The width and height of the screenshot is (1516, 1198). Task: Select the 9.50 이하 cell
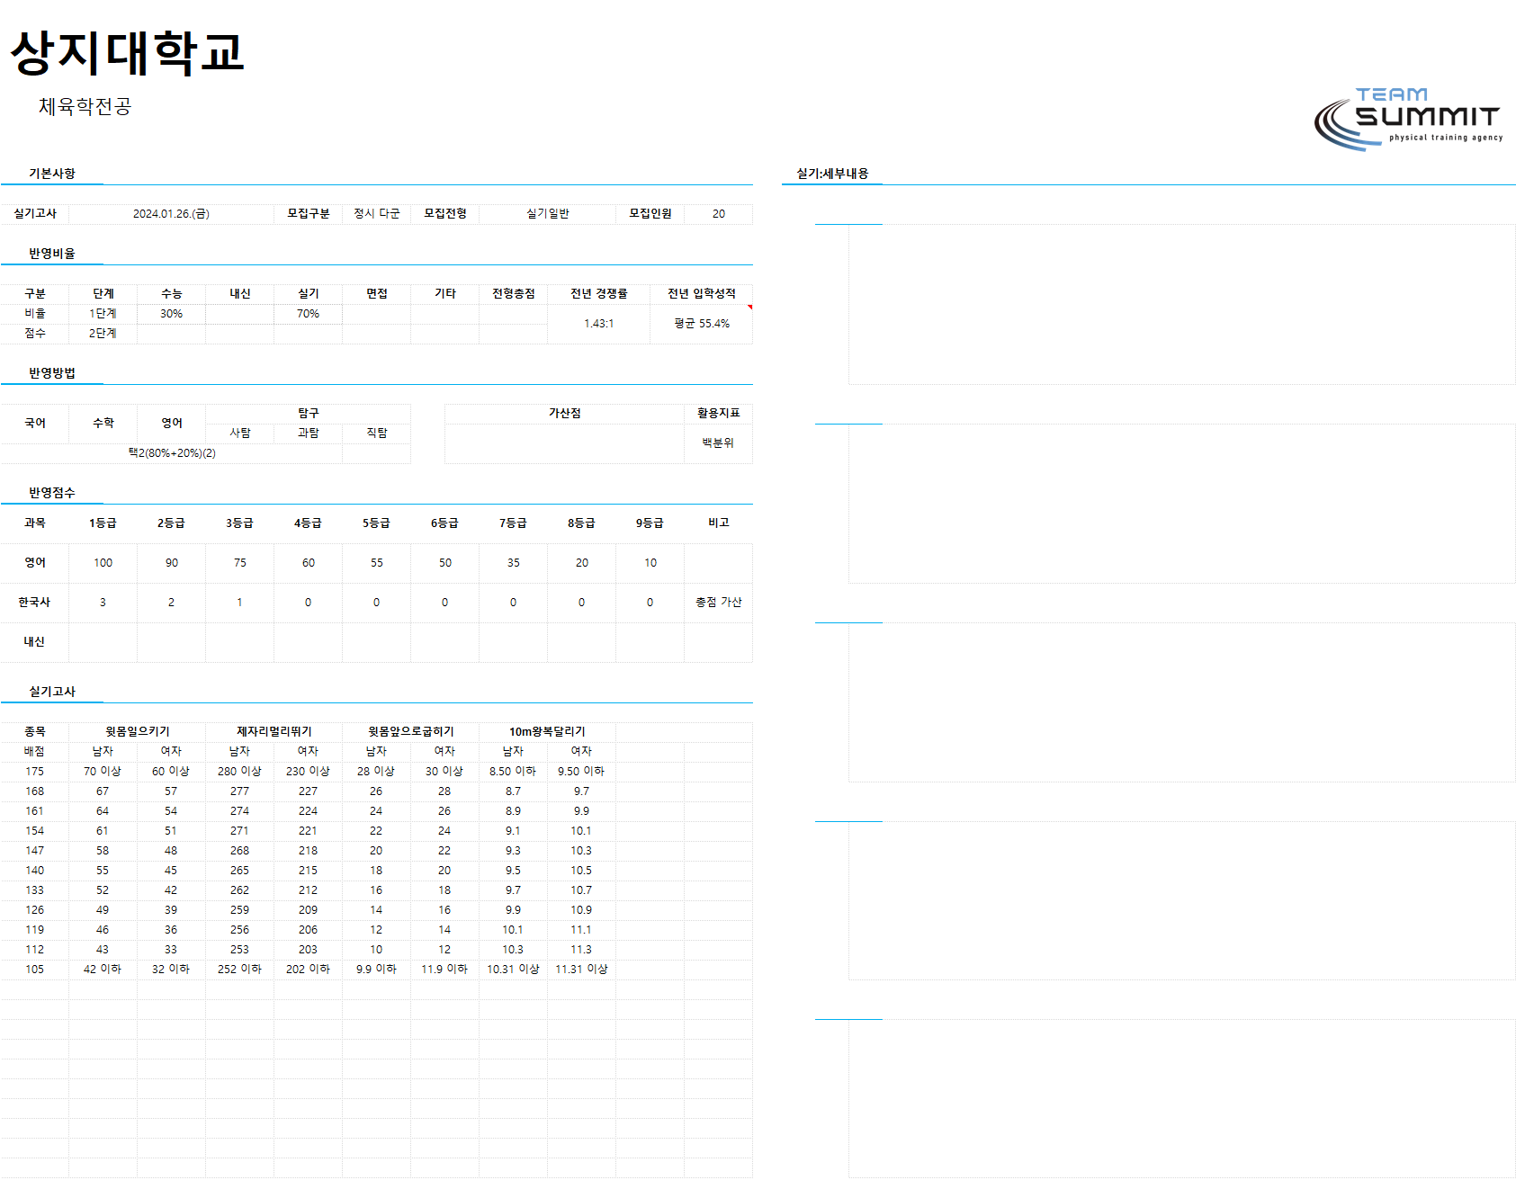(582, 772)
